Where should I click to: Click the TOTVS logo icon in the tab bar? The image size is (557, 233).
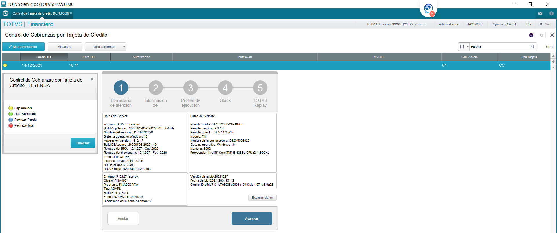(6, 13)
